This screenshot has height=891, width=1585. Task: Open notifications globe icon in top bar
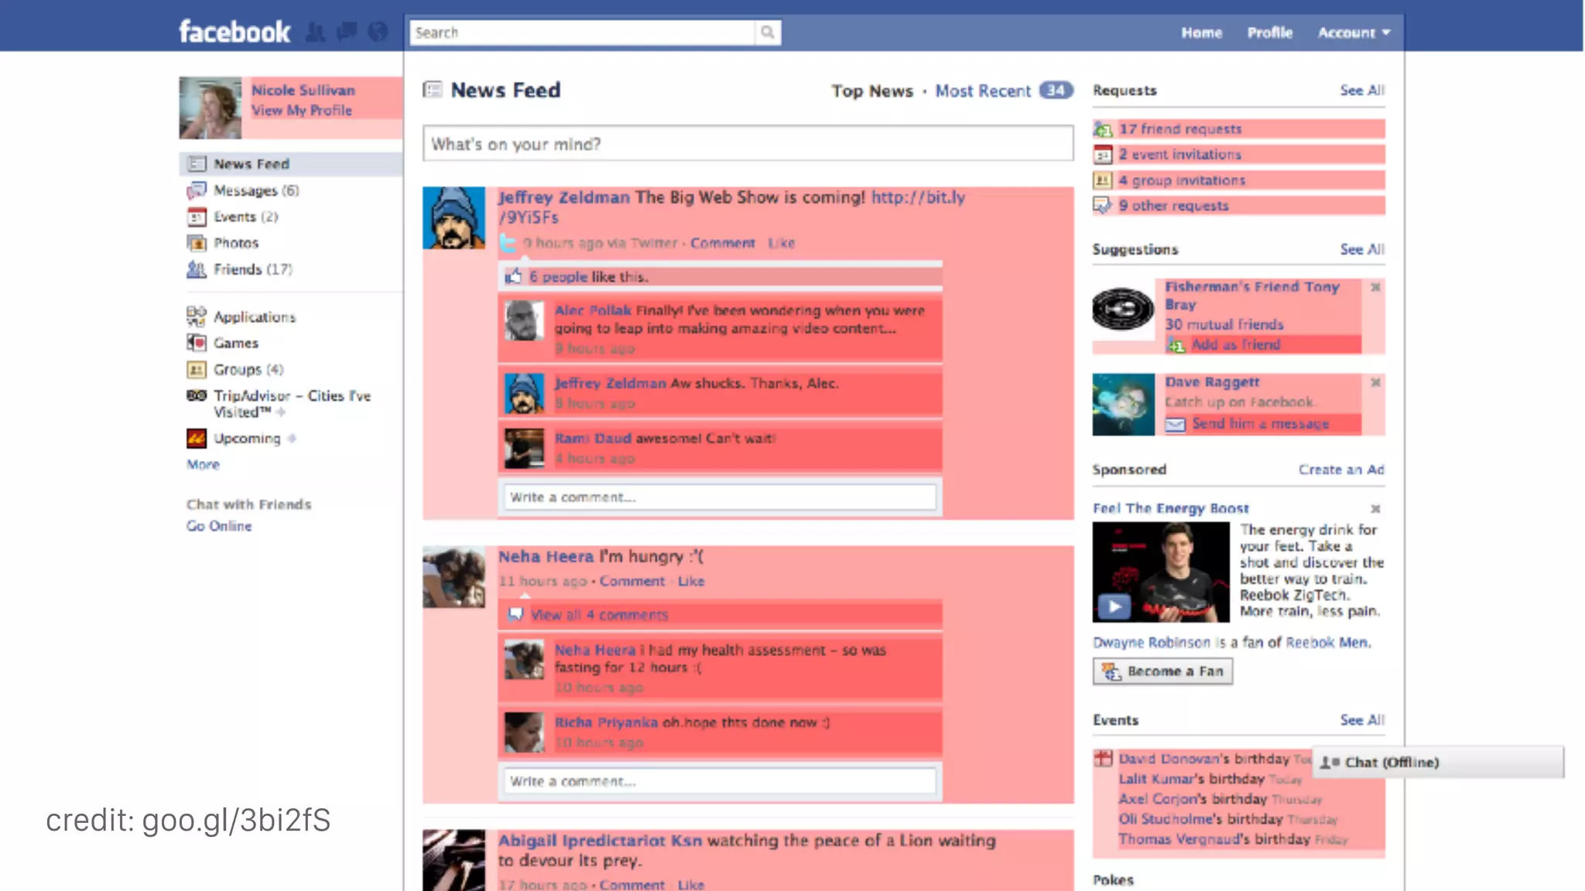(x=378, y=32)
